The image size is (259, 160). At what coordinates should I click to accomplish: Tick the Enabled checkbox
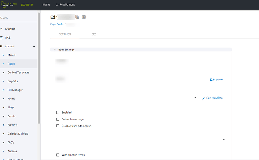tap(58, 113)
